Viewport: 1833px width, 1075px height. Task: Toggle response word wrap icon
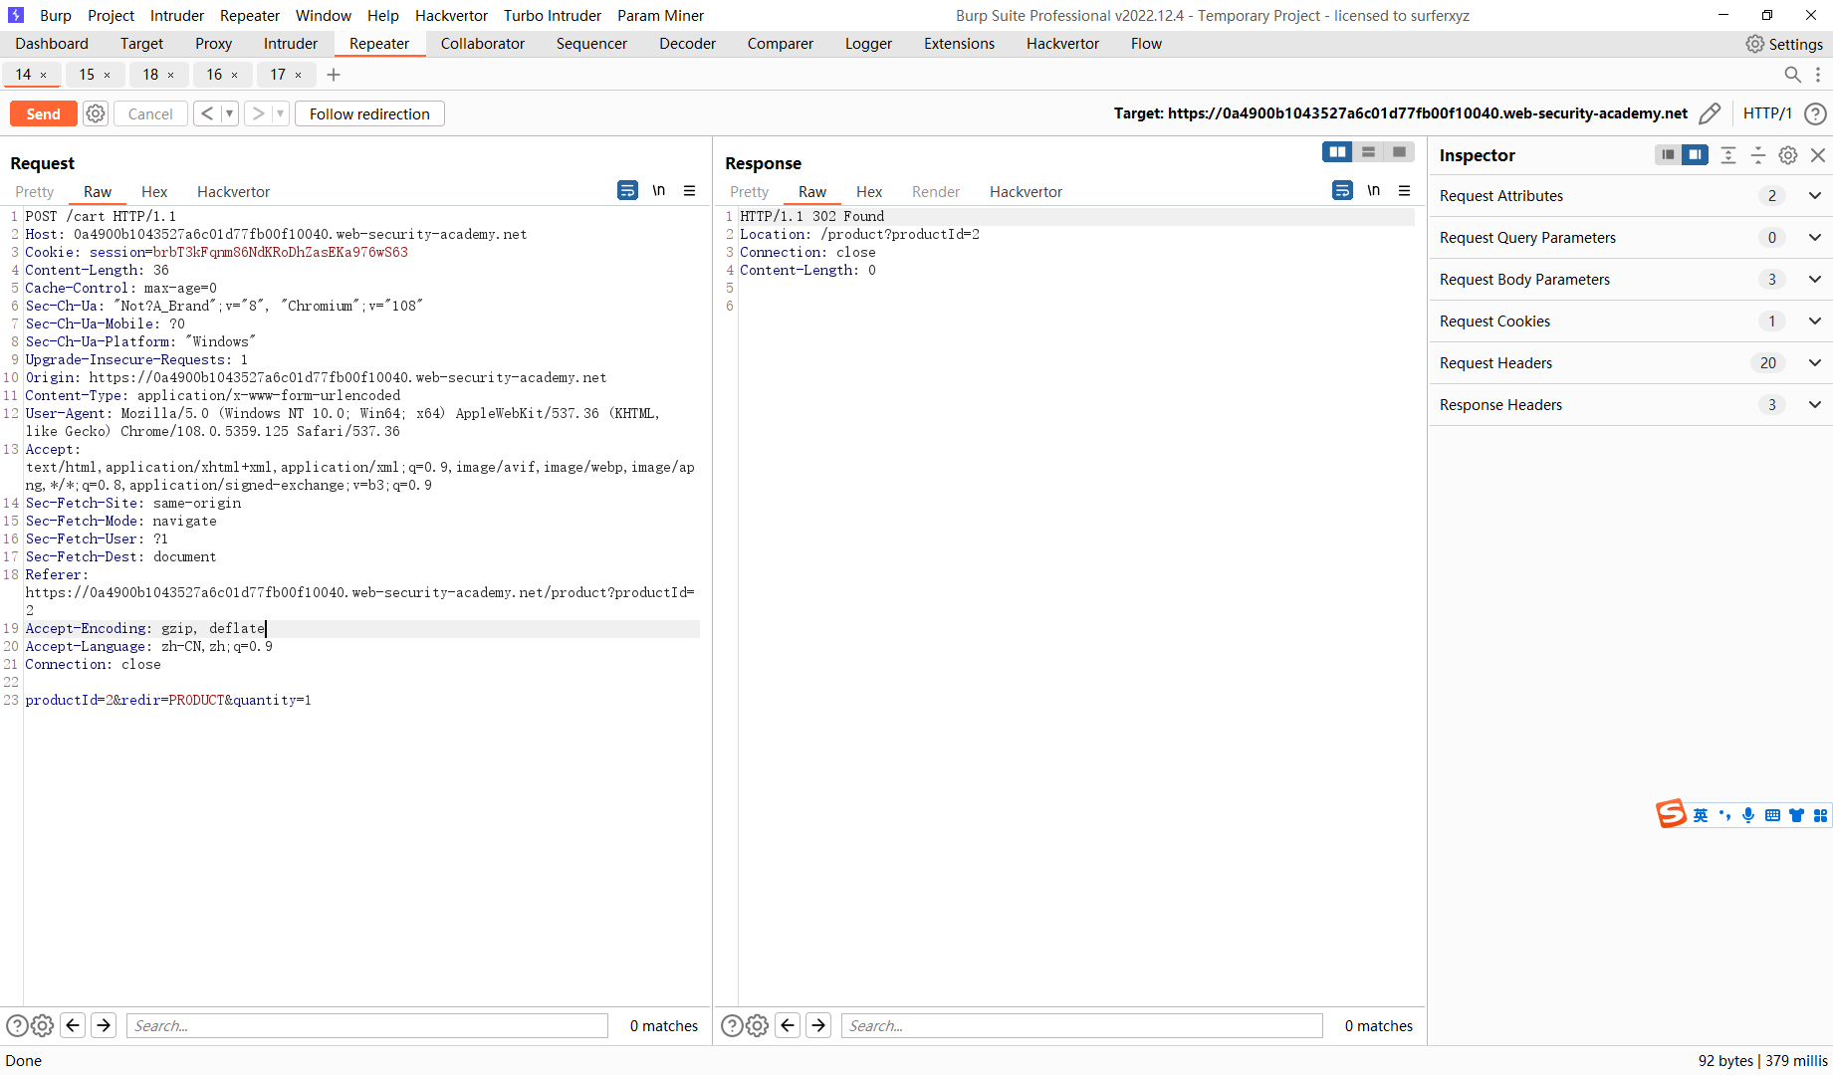click(1342, 190)
